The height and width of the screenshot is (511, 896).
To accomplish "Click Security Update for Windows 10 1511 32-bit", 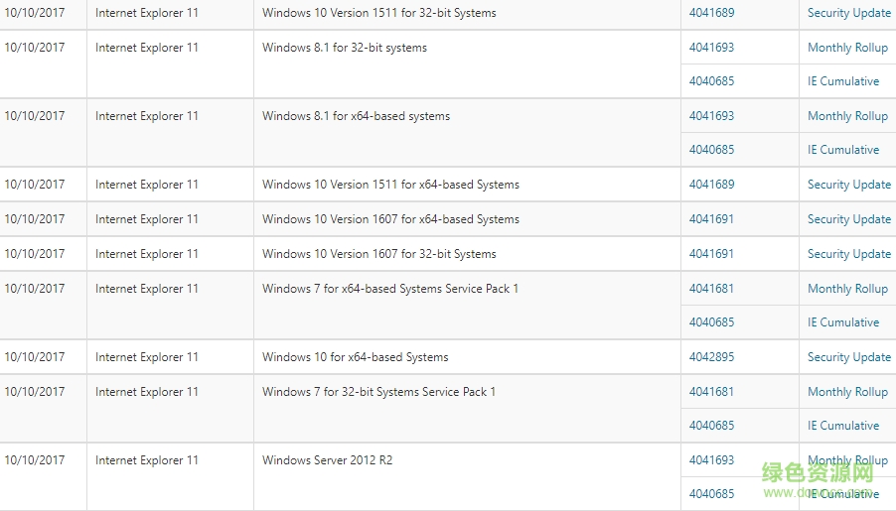I will 848,13.
